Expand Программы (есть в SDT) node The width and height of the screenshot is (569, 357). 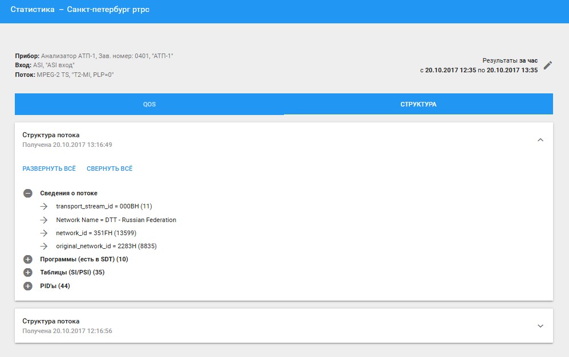coord(28,259)
